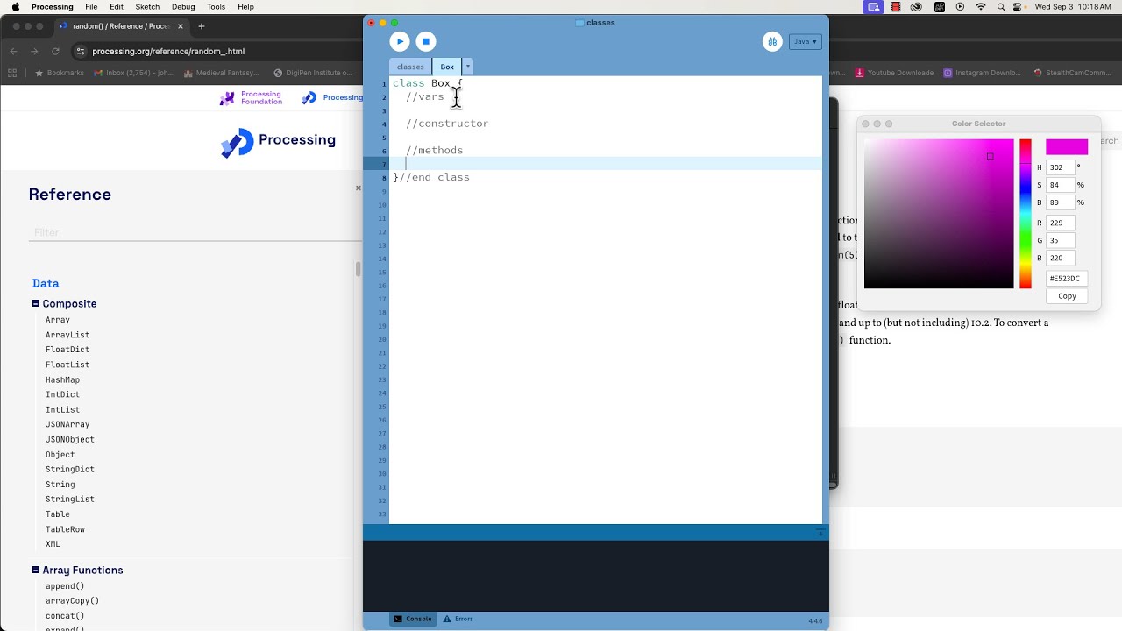Toggle the debugger butterfly icon
The image size is (1122, 631).
click(772, 41)
